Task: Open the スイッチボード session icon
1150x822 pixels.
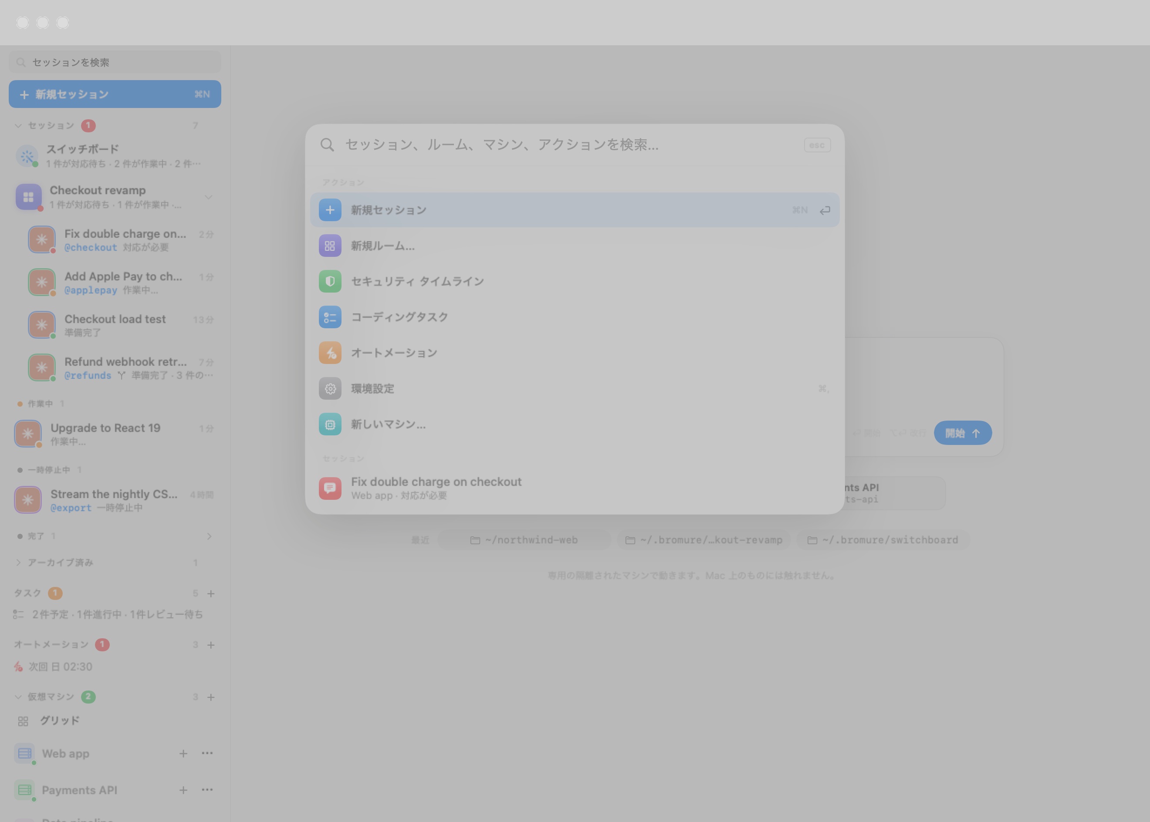Action: click(27, 156)
